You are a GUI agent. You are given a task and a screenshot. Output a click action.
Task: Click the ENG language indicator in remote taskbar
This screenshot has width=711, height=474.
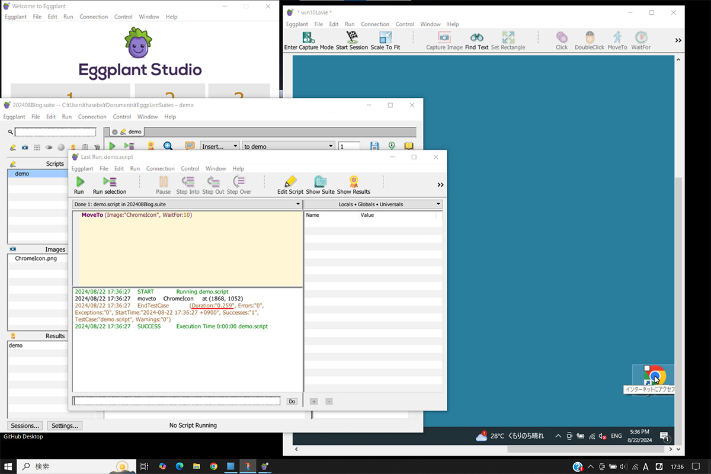pyautogui.click(x=617, y=436)
